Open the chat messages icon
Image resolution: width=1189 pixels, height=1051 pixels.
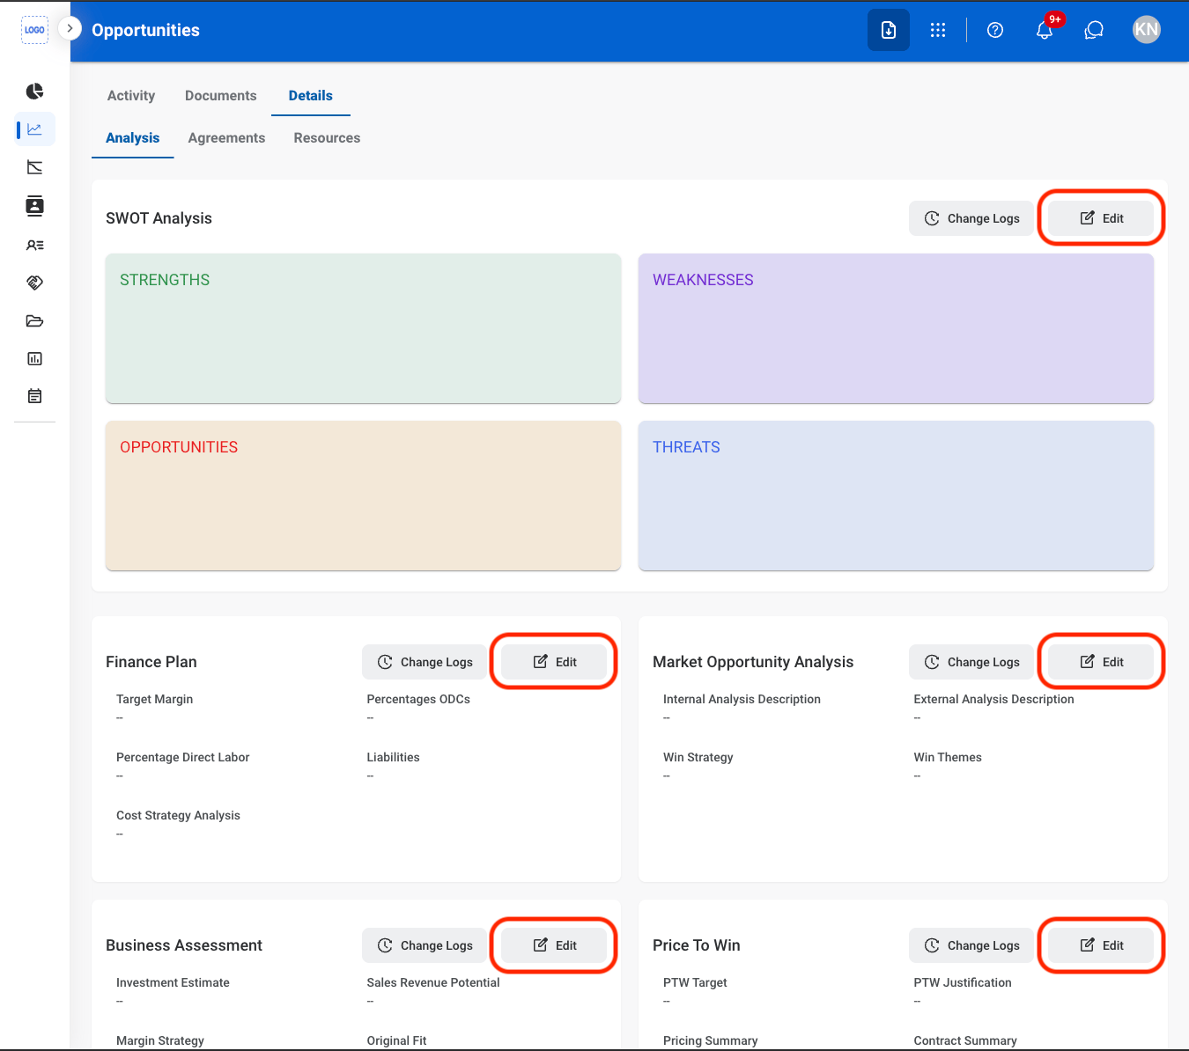pyautogui.click(x=1094, y=30)
